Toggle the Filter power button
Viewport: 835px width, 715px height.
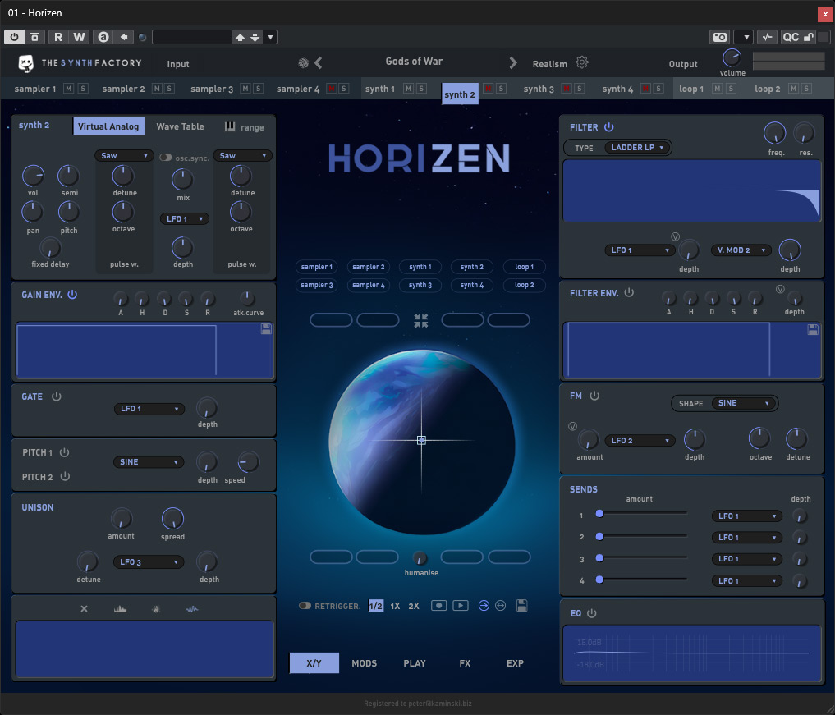(x=608, y=126)
